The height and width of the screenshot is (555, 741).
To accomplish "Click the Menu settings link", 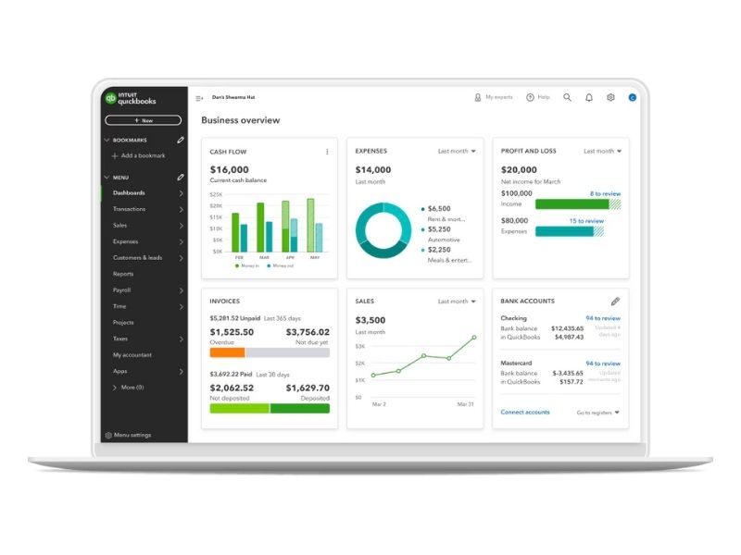I will (132, 435).
